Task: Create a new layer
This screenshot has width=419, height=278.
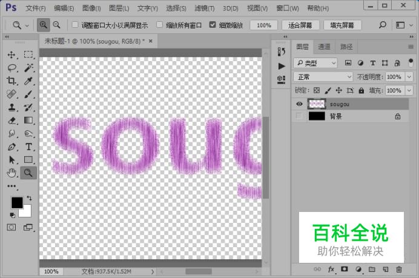Action: pyautogui.click(x=386, y=270)
